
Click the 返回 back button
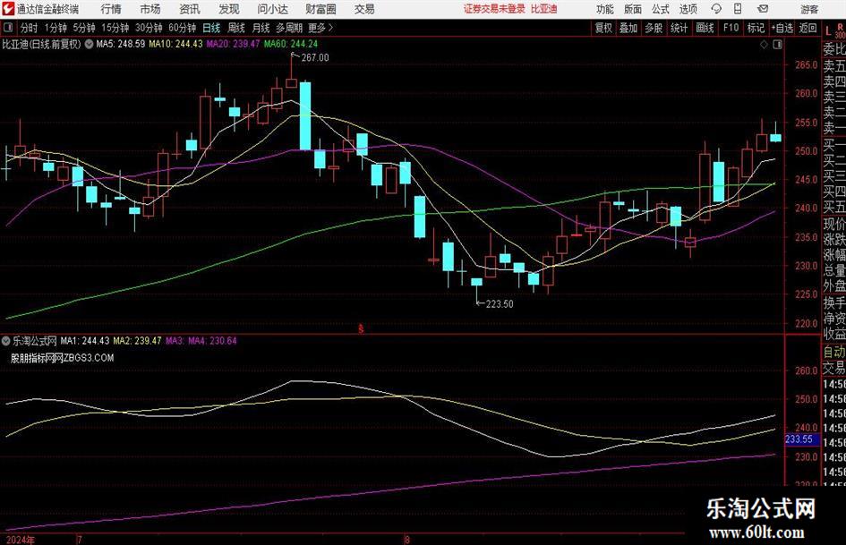808,28
